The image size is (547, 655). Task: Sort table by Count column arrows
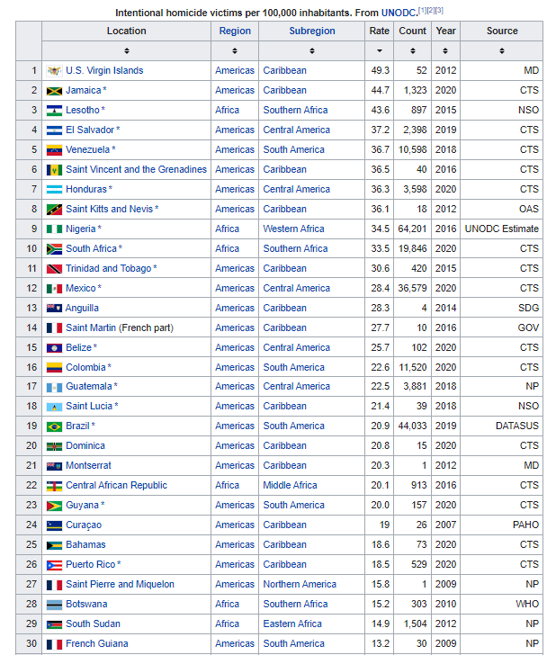(413, 51)
